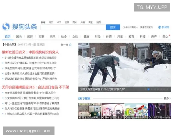Open the 房产 navigation tab
Viewport: 173px width, 138px height.
click(x=154, y=37)
